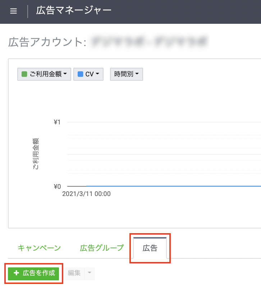
Task: Switch to the キャンペーン tab
Action: [x=39, y=248]
